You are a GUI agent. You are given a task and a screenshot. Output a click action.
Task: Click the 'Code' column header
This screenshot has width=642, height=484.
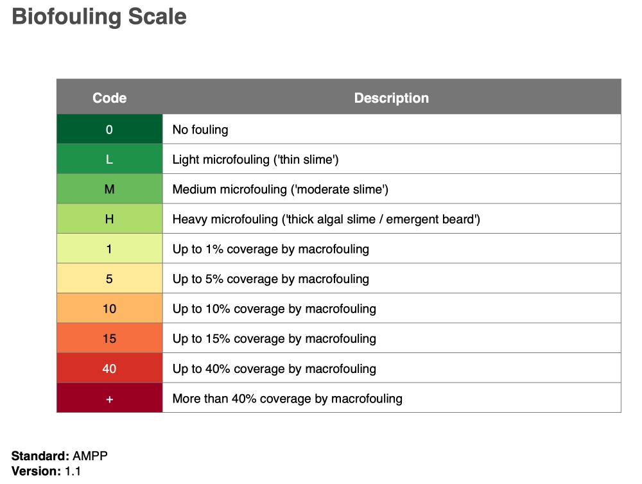click(109, 98)
